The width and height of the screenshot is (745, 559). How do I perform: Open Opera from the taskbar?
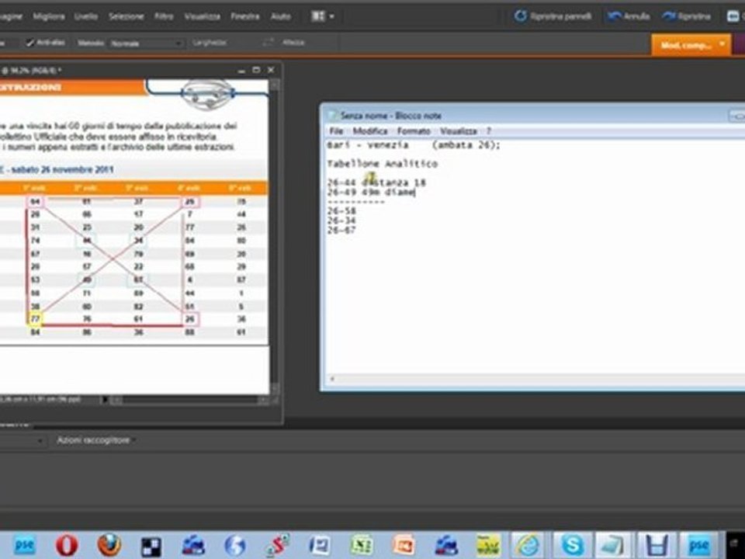pos(67,545)
